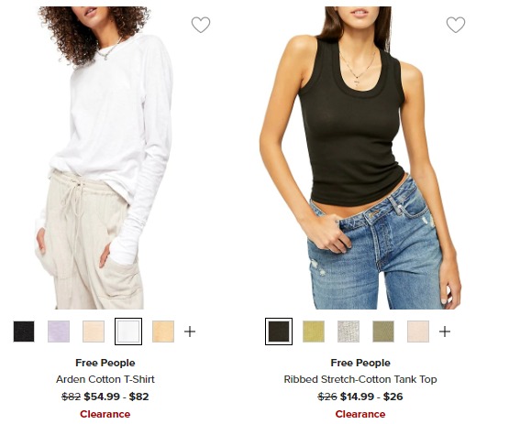The width and height of the screenshot is (509, 424).
Task: Open the white long-sleeve shirt product image
Action: click(105, 158)
